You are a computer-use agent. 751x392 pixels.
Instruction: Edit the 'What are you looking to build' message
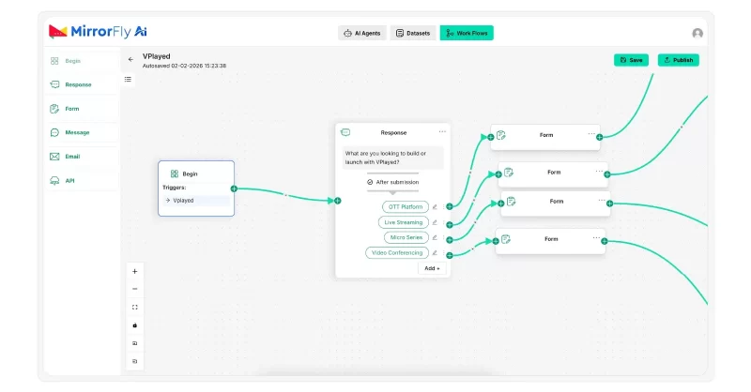click(392, 158)
